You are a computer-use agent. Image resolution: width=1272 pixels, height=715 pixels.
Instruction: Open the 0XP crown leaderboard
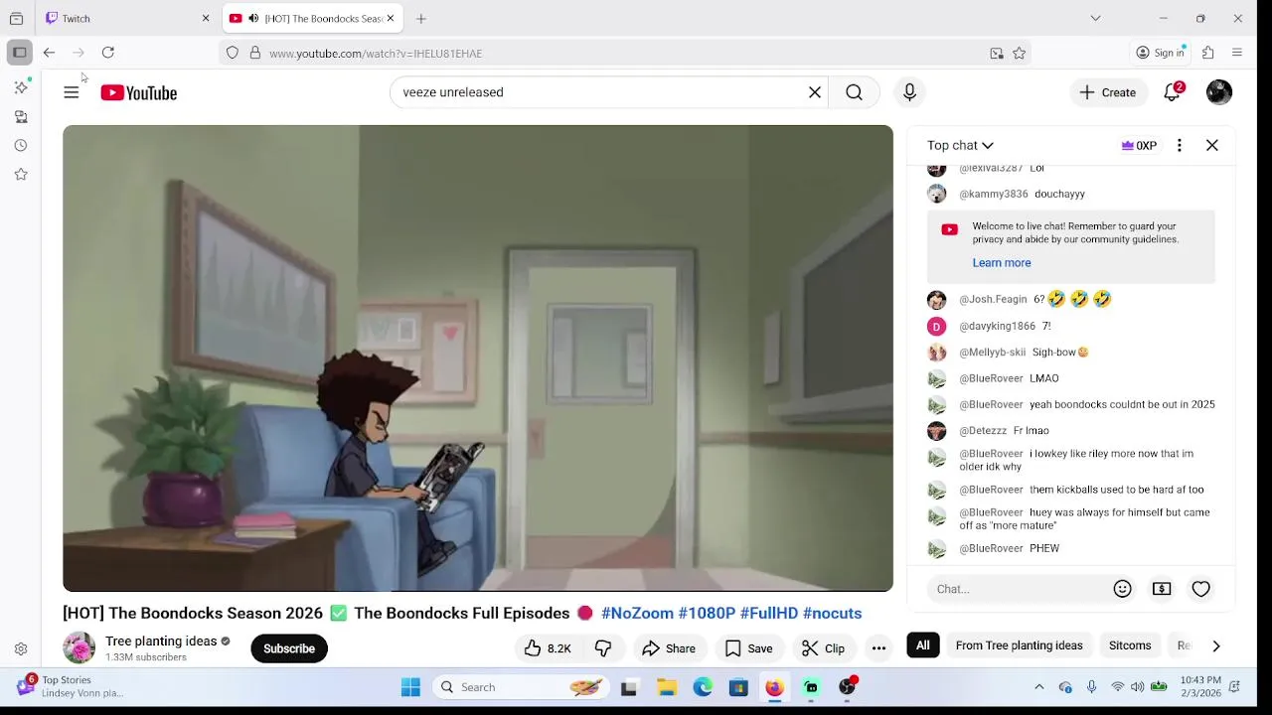(x=1139, y=145)
